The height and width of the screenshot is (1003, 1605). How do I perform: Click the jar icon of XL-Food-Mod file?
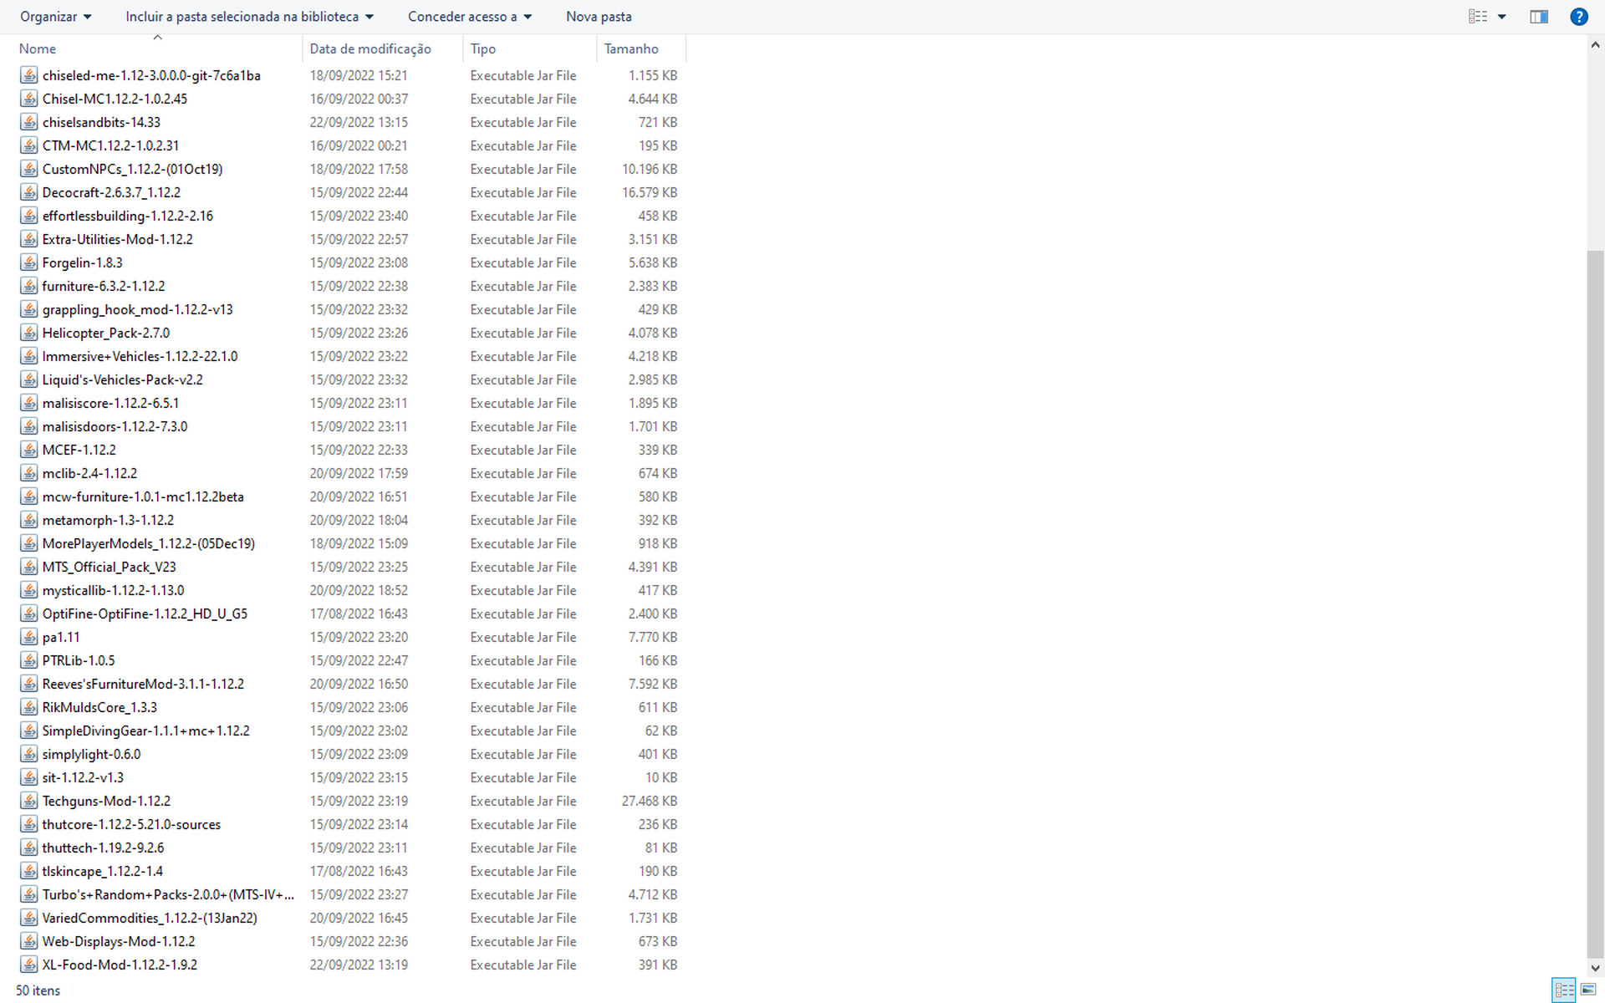(29, 965)
